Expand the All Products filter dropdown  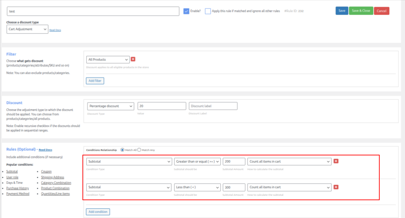[x=108, y=59]
